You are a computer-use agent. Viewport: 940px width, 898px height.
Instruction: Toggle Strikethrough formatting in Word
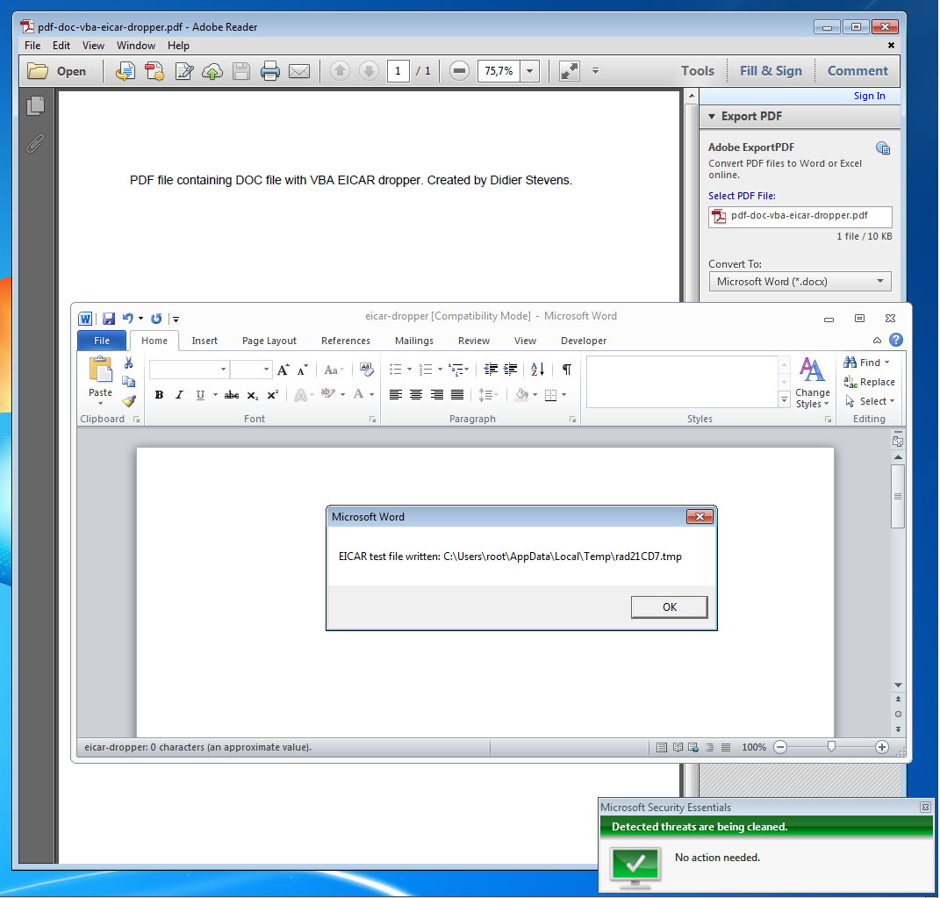point(232,394)
